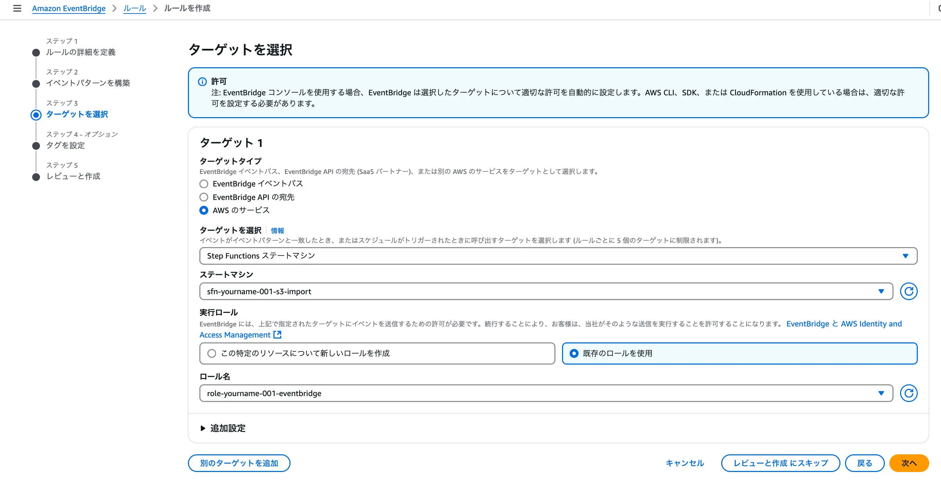Select the EventBridge イベントバス radio option
The height and width of the screenshot is (481, 941).
pyautogui.click(x=204, y=184)
